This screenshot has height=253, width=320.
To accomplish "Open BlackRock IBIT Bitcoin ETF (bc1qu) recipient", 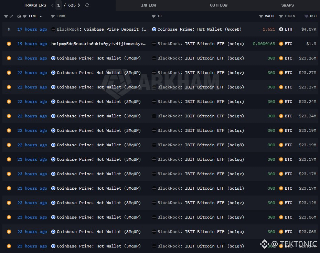I will [x=201, y=232].
